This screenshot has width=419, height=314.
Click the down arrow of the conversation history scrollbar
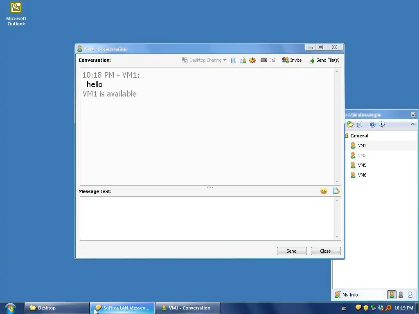[x=337, y=182]
